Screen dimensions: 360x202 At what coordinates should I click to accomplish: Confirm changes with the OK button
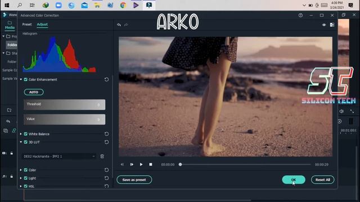click(294, 180)
